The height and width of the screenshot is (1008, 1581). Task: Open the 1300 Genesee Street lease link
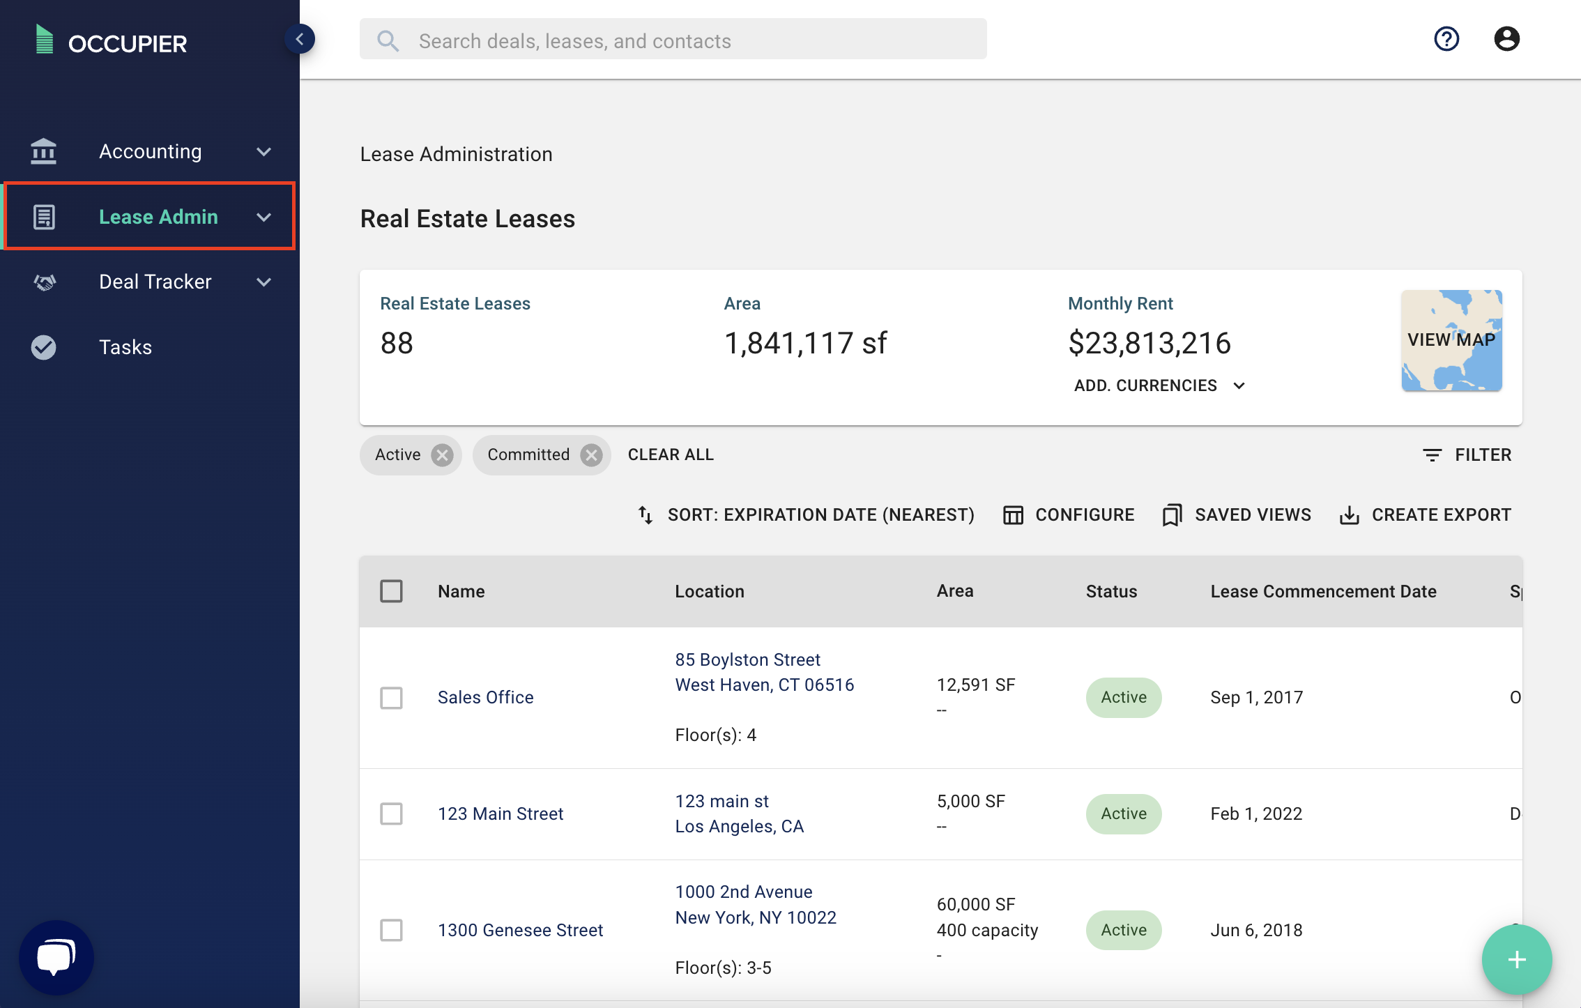[521, 930]
